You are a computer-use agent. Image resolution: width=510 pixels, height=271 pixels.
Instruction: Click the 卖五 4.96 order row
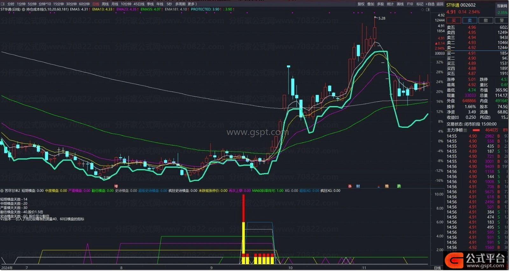click(x=477, y=28)
